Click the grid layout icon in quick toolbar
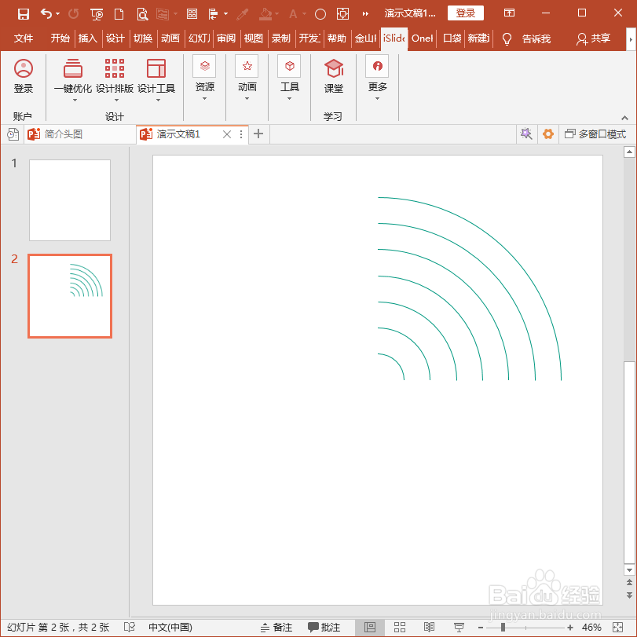 click(x=192, y=14)
